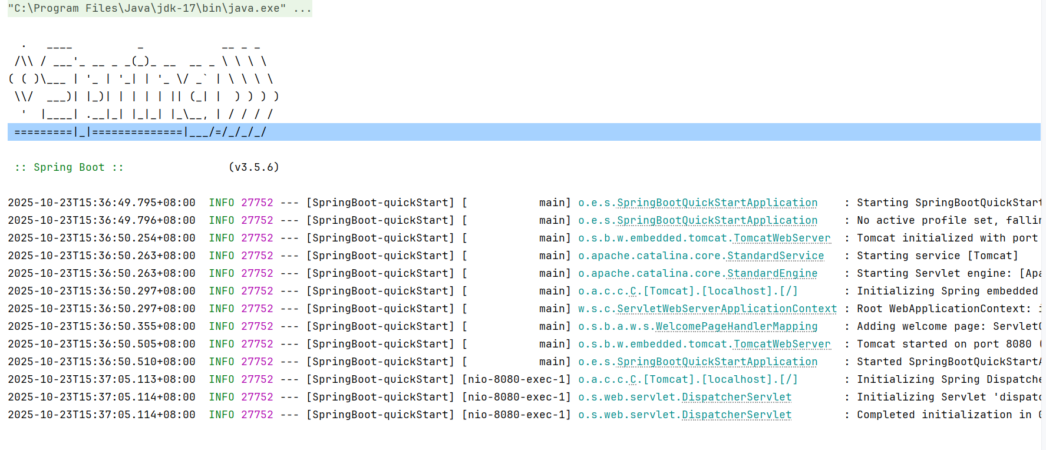
Task: Click the message 'Starting SpringBootQuickStart'
Action: pos(949,203)
